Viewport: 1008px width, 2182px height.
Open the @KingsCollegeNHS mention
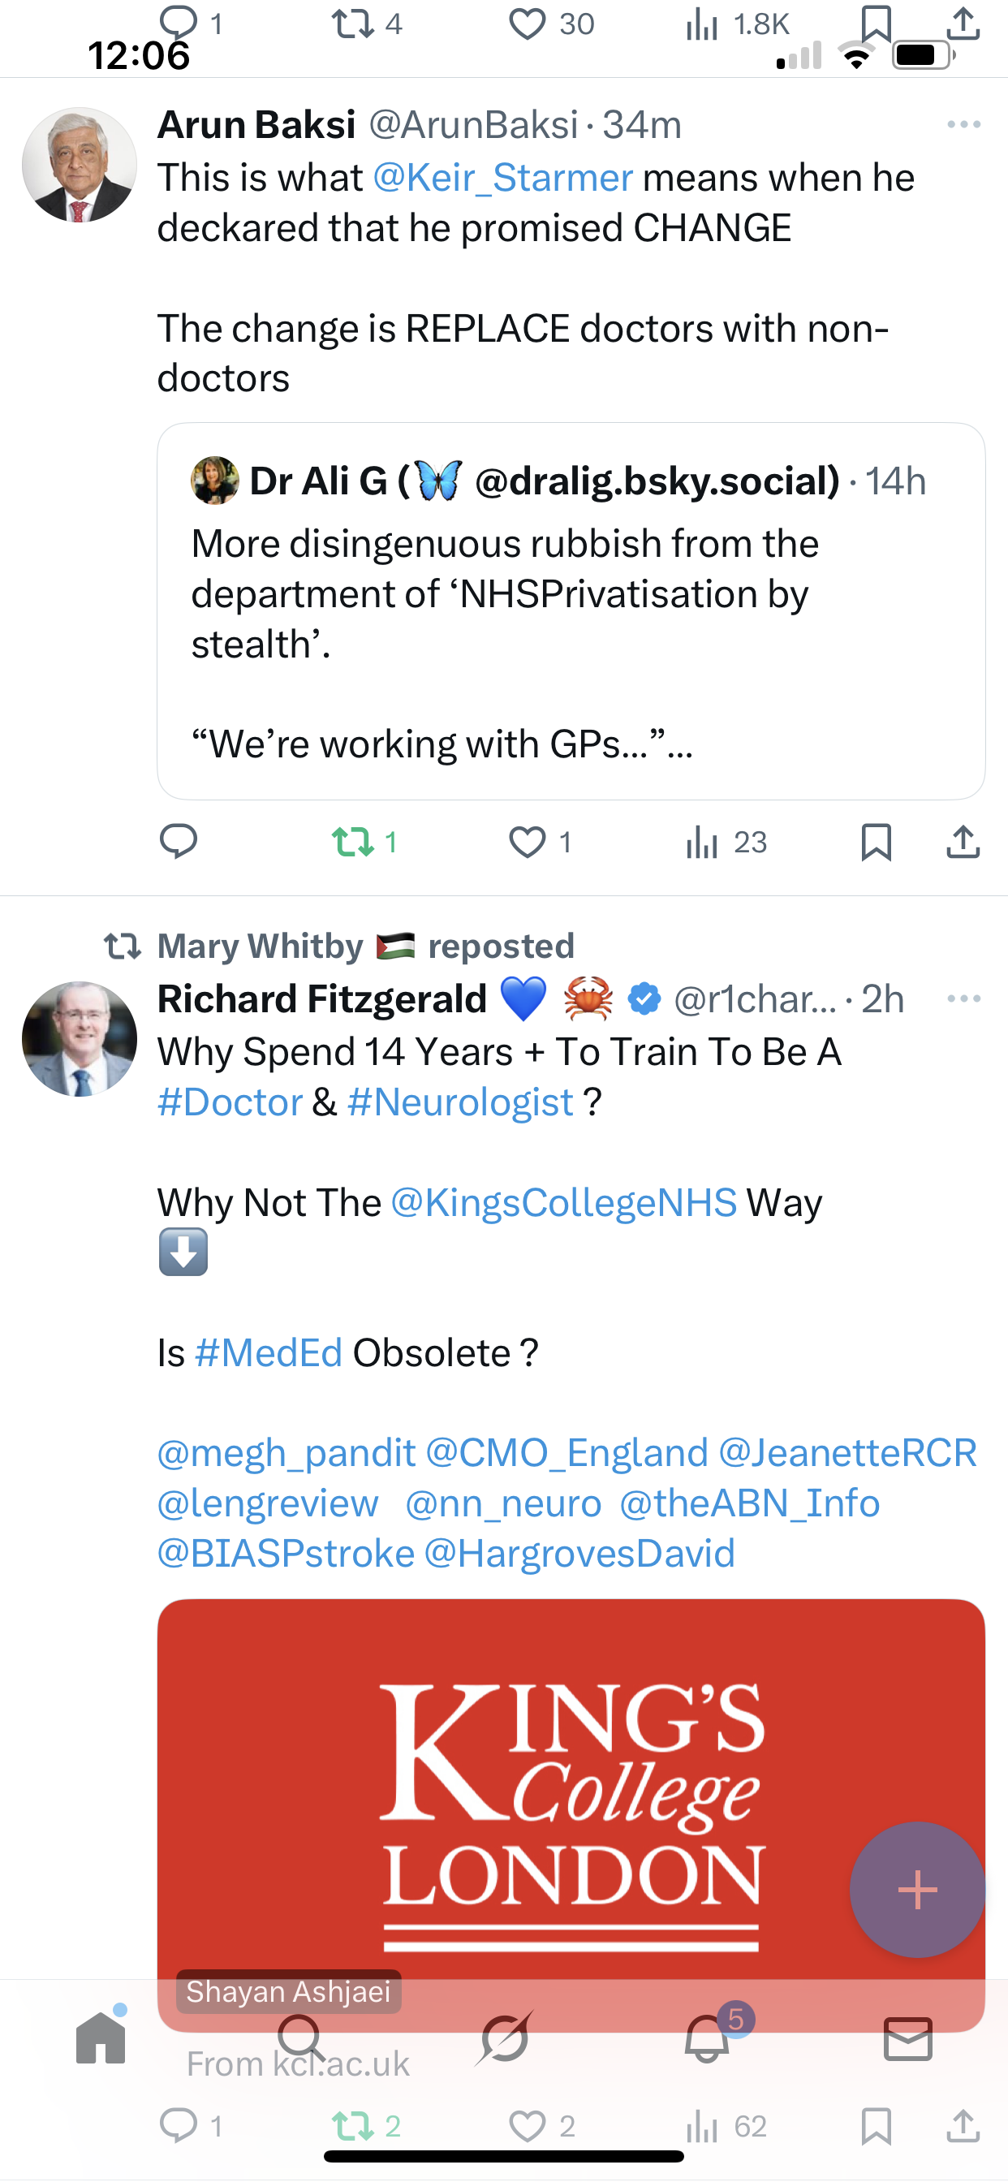[x=564, y=1204]
